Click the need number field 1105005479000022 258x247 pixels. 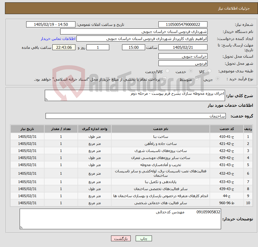tap(183, 25)
